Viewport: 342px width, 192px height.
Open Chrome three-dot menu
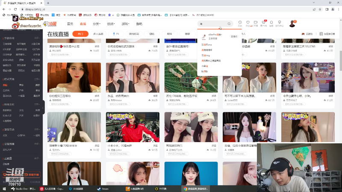339,9
